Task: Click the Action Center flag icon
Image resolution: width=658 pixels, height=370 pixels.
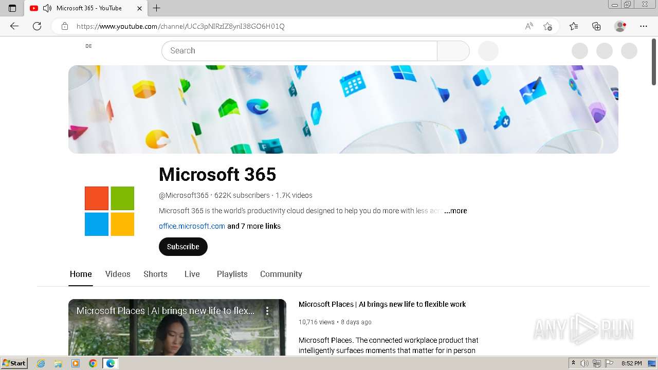Action: coord(609,363)
